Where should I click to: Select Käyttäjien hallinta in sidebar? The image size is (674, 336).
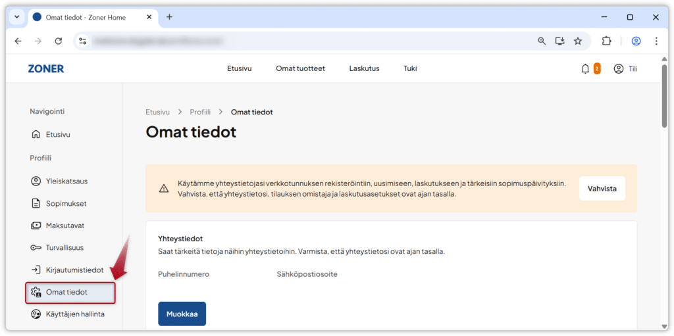point(74,314)
